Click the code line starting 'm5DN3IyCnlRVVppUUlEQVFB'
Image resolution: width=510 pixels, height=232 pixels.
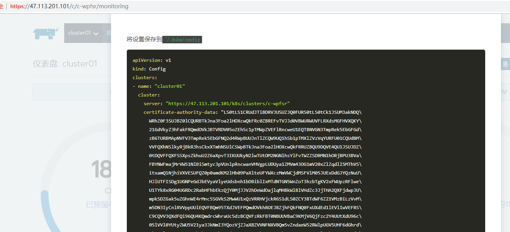(x=255, y=208)
